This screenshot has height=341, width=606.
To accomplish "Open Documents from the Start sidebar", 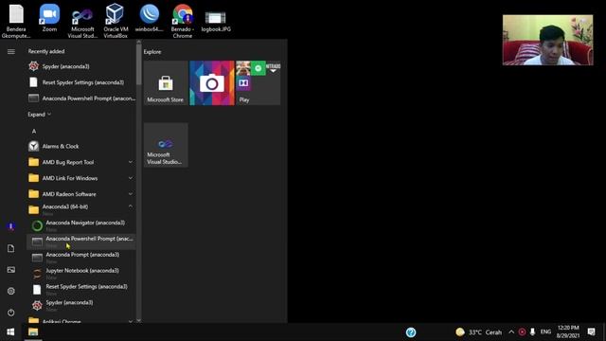I will (11, 248).
